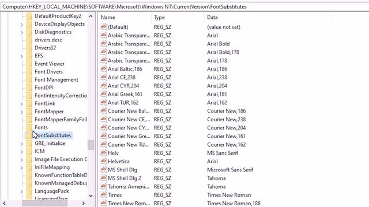369x207 pixels.
Task: Select the FontMapperFamilyFallback key
Action: click(61, 120)
